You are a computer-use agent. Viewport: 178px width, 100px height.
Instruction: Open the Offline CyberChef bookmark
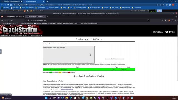(41, 24)
